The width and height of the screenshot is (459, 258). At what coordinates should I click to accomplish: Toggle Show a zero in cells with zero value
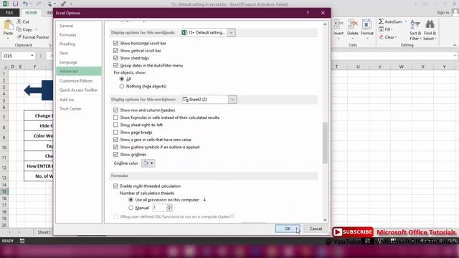pos(115,140)
